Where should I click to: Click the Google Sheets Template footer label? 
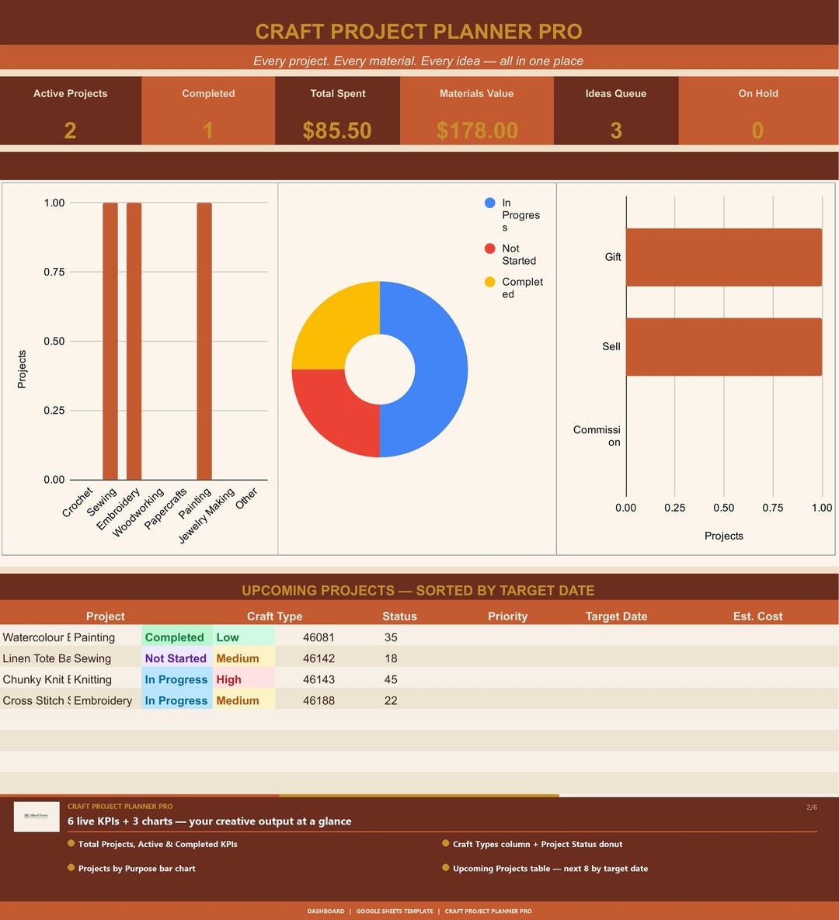[395, 911]
